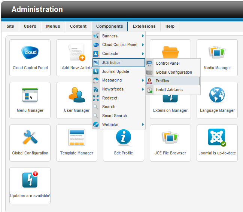Click the Updates are available! label
This screenshot has height=212, width=243.
(30, 196)
